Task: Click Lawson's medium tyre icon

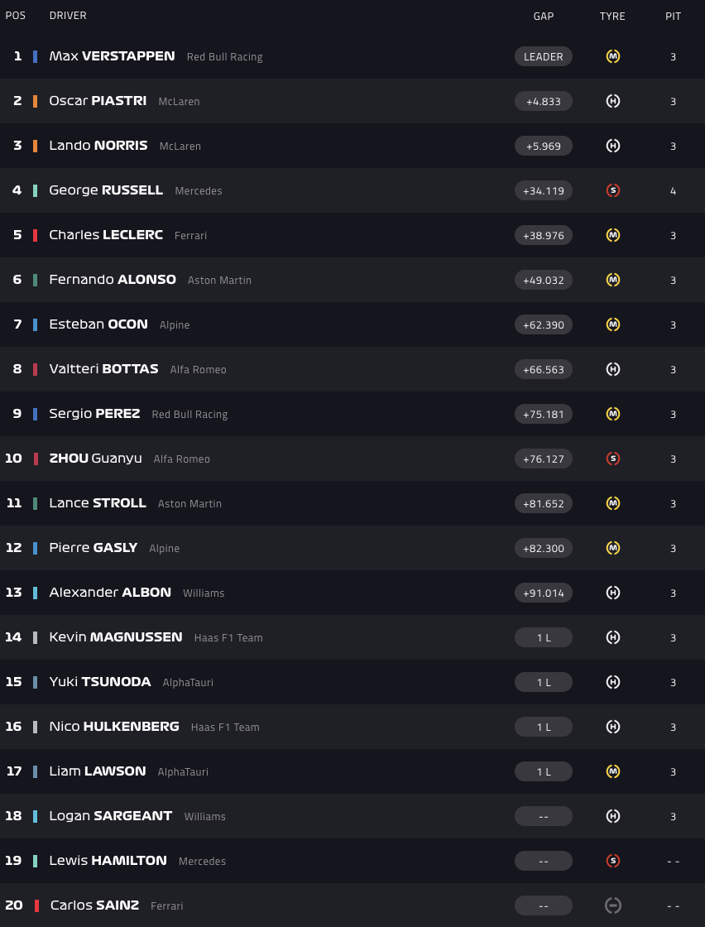Action: pyautogui.click(x=613, y=771)
